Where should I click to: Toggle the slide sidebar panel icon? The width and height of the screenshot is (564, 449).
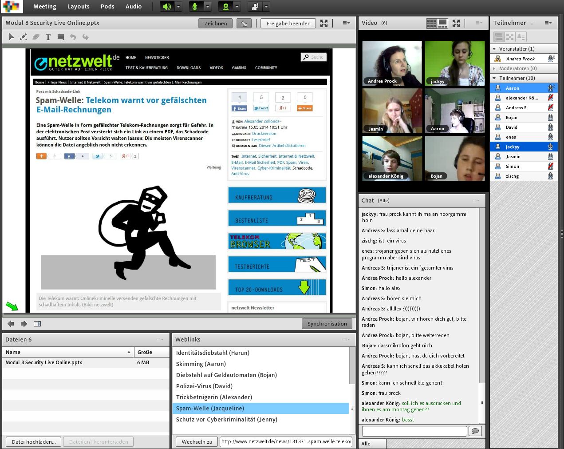click(37, 324)
